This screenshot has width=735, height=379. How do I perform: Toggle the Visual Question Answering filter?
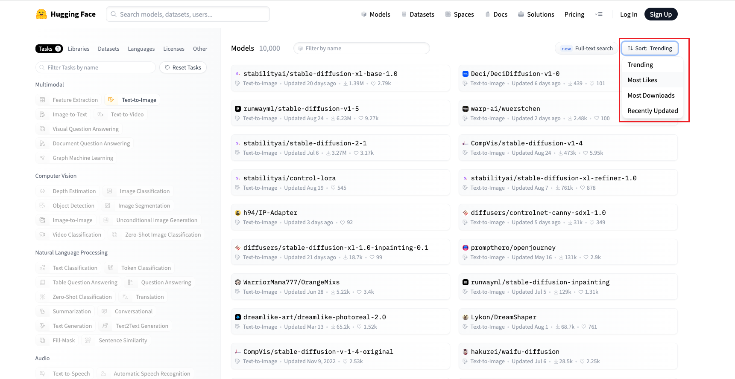79,129
